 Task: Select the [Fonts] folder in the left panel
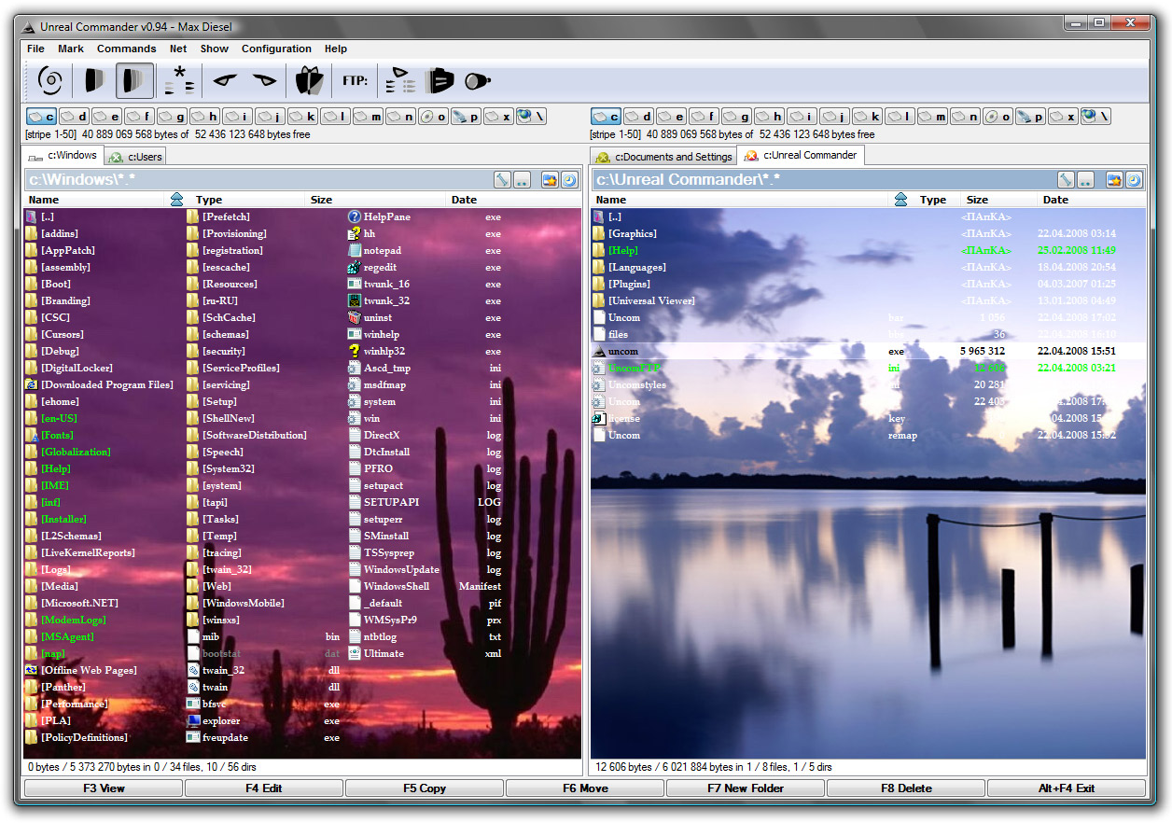[57, 435]
